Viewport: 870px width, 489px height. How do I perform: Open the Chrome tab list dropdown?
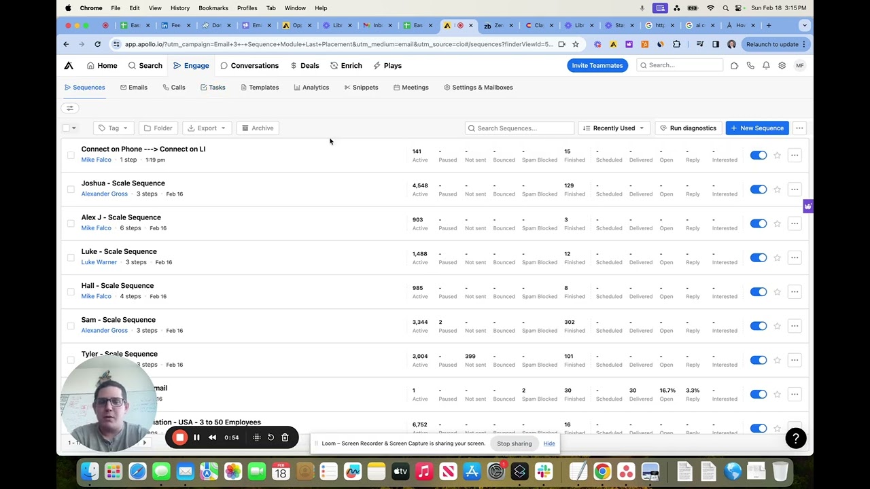pos(805,25)
